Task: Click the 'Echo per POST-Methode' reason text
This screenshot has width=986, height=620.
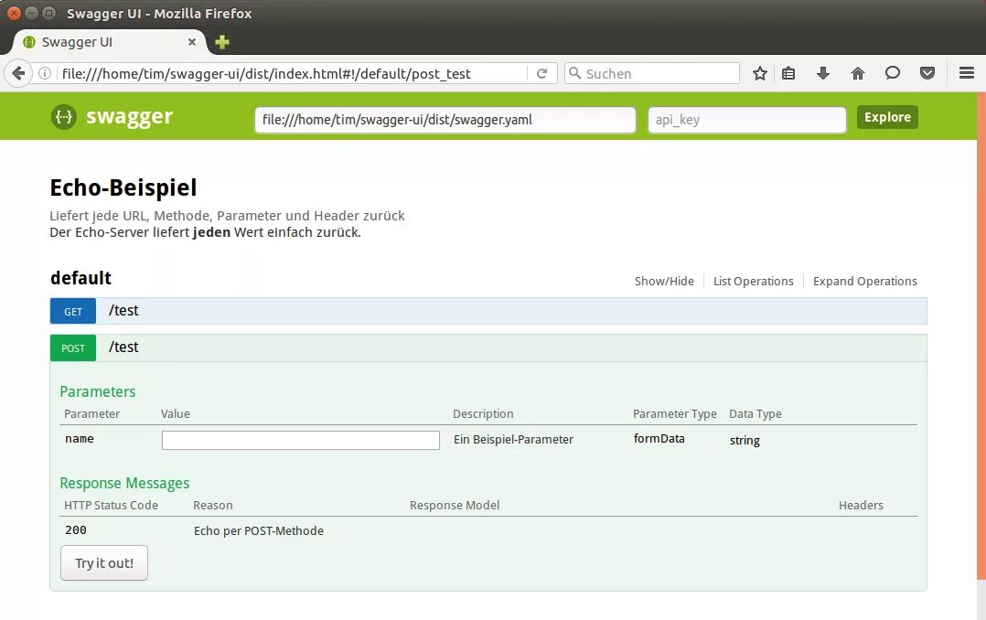Action: point(259,530)
